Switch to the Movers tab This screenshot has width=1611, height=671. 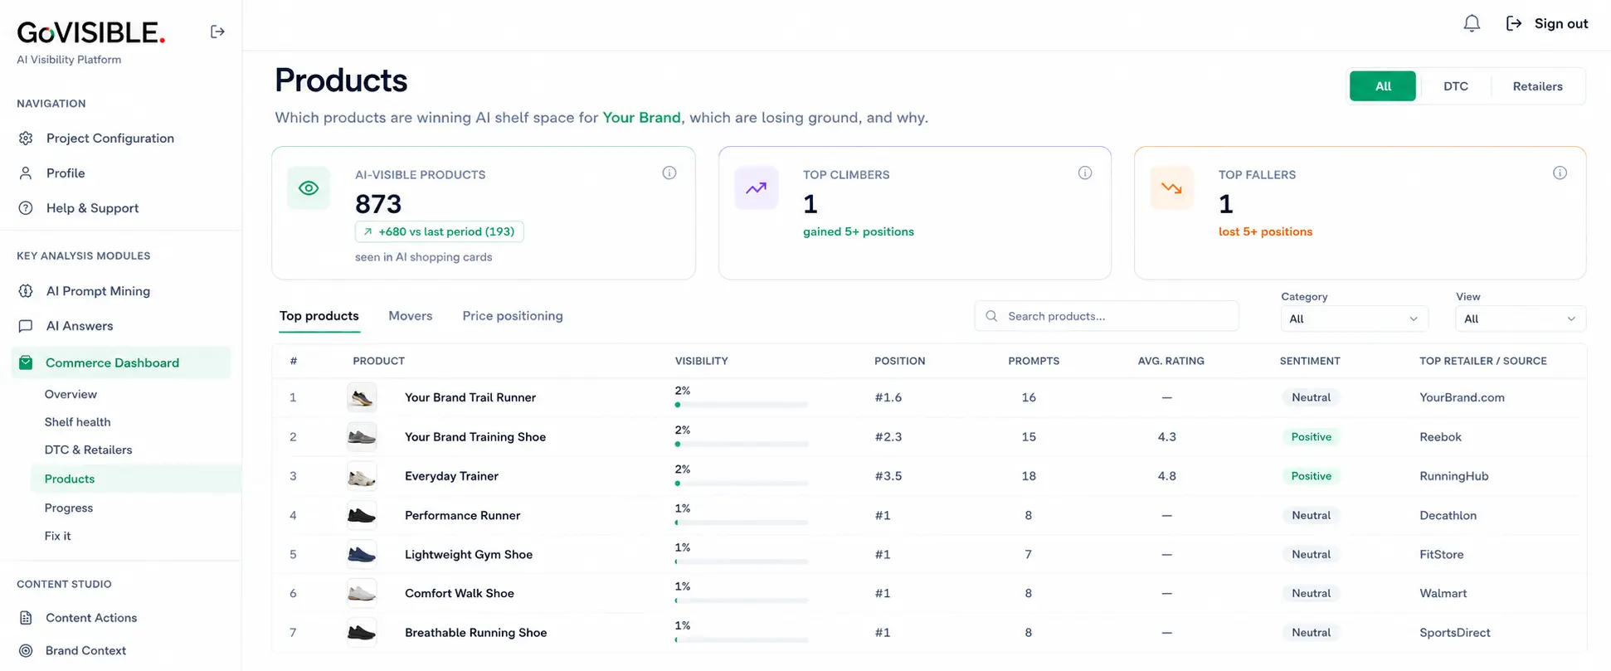coord(411,316)
